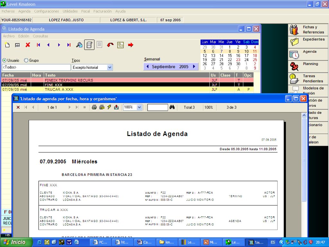Screen dimensions: 329x247
Task: Go to next month after Septiembre 2005
Action: [194, 67]
